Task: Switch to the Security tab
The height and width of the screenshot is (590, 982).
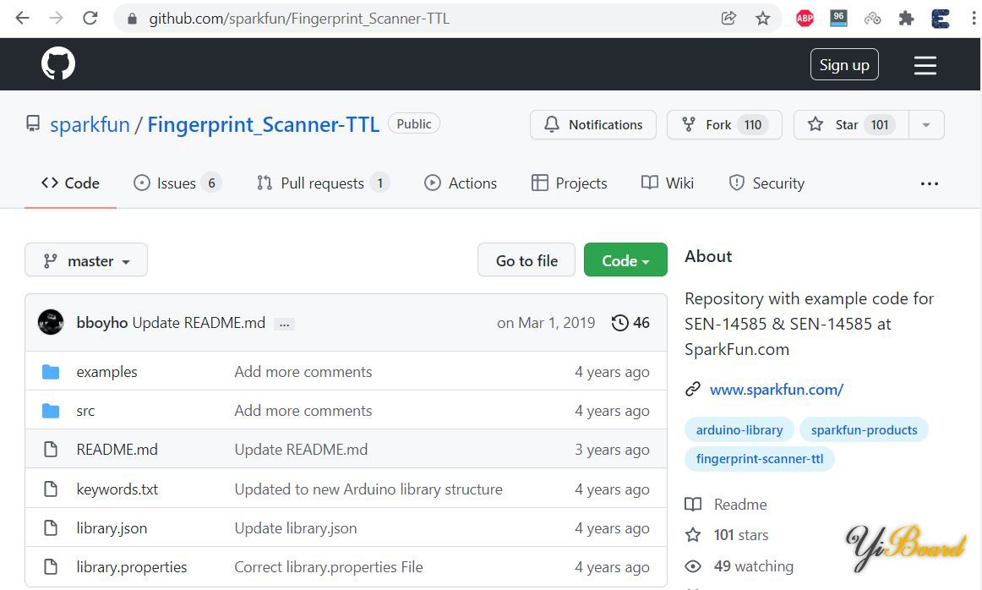Action: point(767,183)
